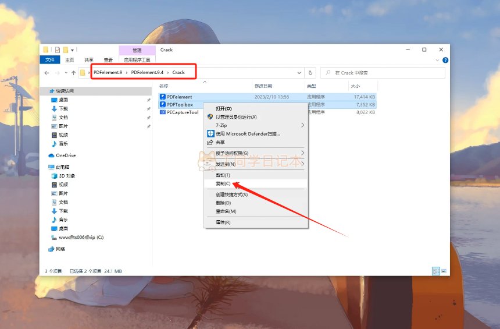The width and height of the screenshot is (500, 329).
Task: Open 3D 对象 under this PC
Action: (x=67, y=176)
